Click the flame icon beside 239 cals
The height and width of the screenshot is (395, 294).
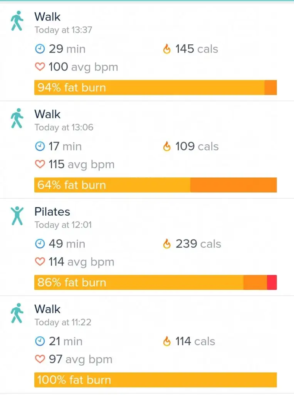[x=166, y=244]
